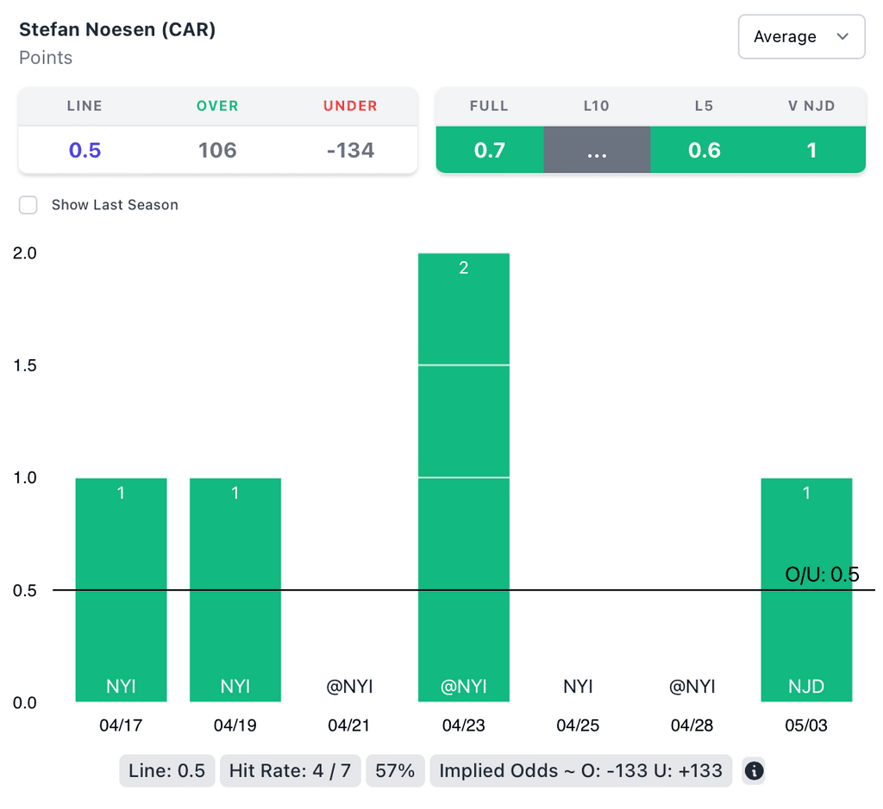The image size is (883, 809).
Task: Click the info icon beside implied odds
Action: click(x=754, y=771)
